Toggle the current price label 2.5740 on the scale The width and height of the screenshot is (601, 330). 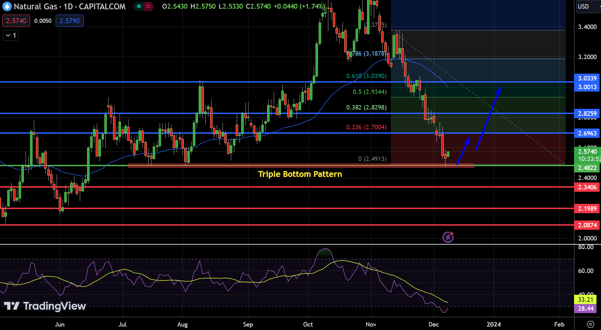pos(587,151)
